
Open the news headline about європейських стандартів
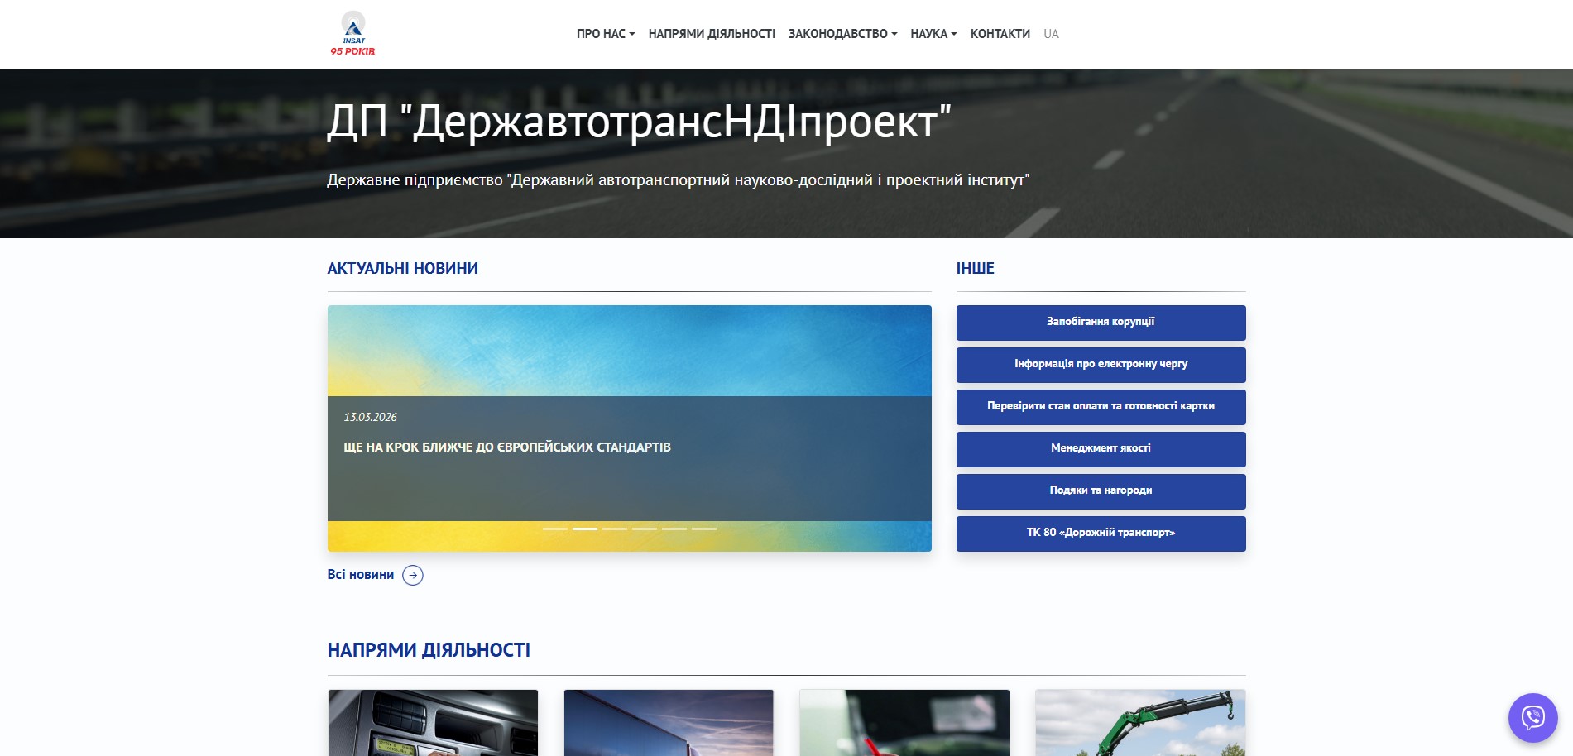pyautogui.click(x=507, y=447)
